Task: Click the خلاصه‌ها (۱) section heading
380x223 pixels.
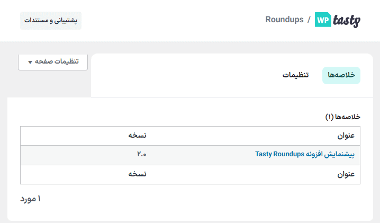Action: [347, 116]
